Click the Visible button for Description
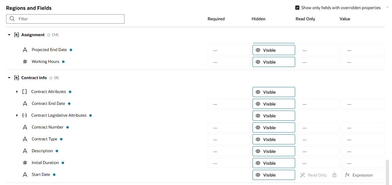The height and width of the screenshot is (185, 392). tap(274, 152)
